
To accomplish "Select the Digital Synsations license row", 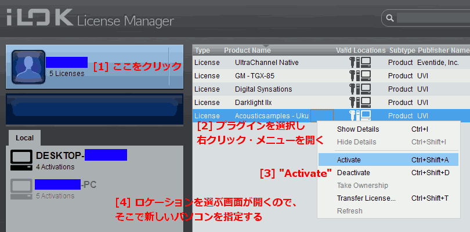I will (331, 89).
